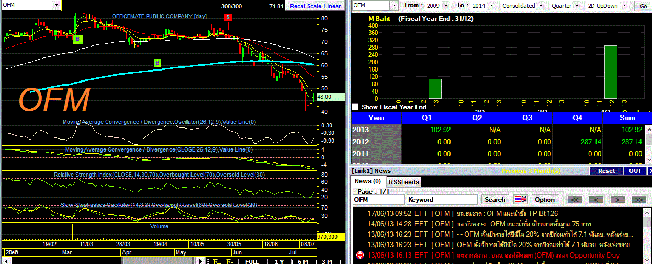Click the Go button

(643, 6)
